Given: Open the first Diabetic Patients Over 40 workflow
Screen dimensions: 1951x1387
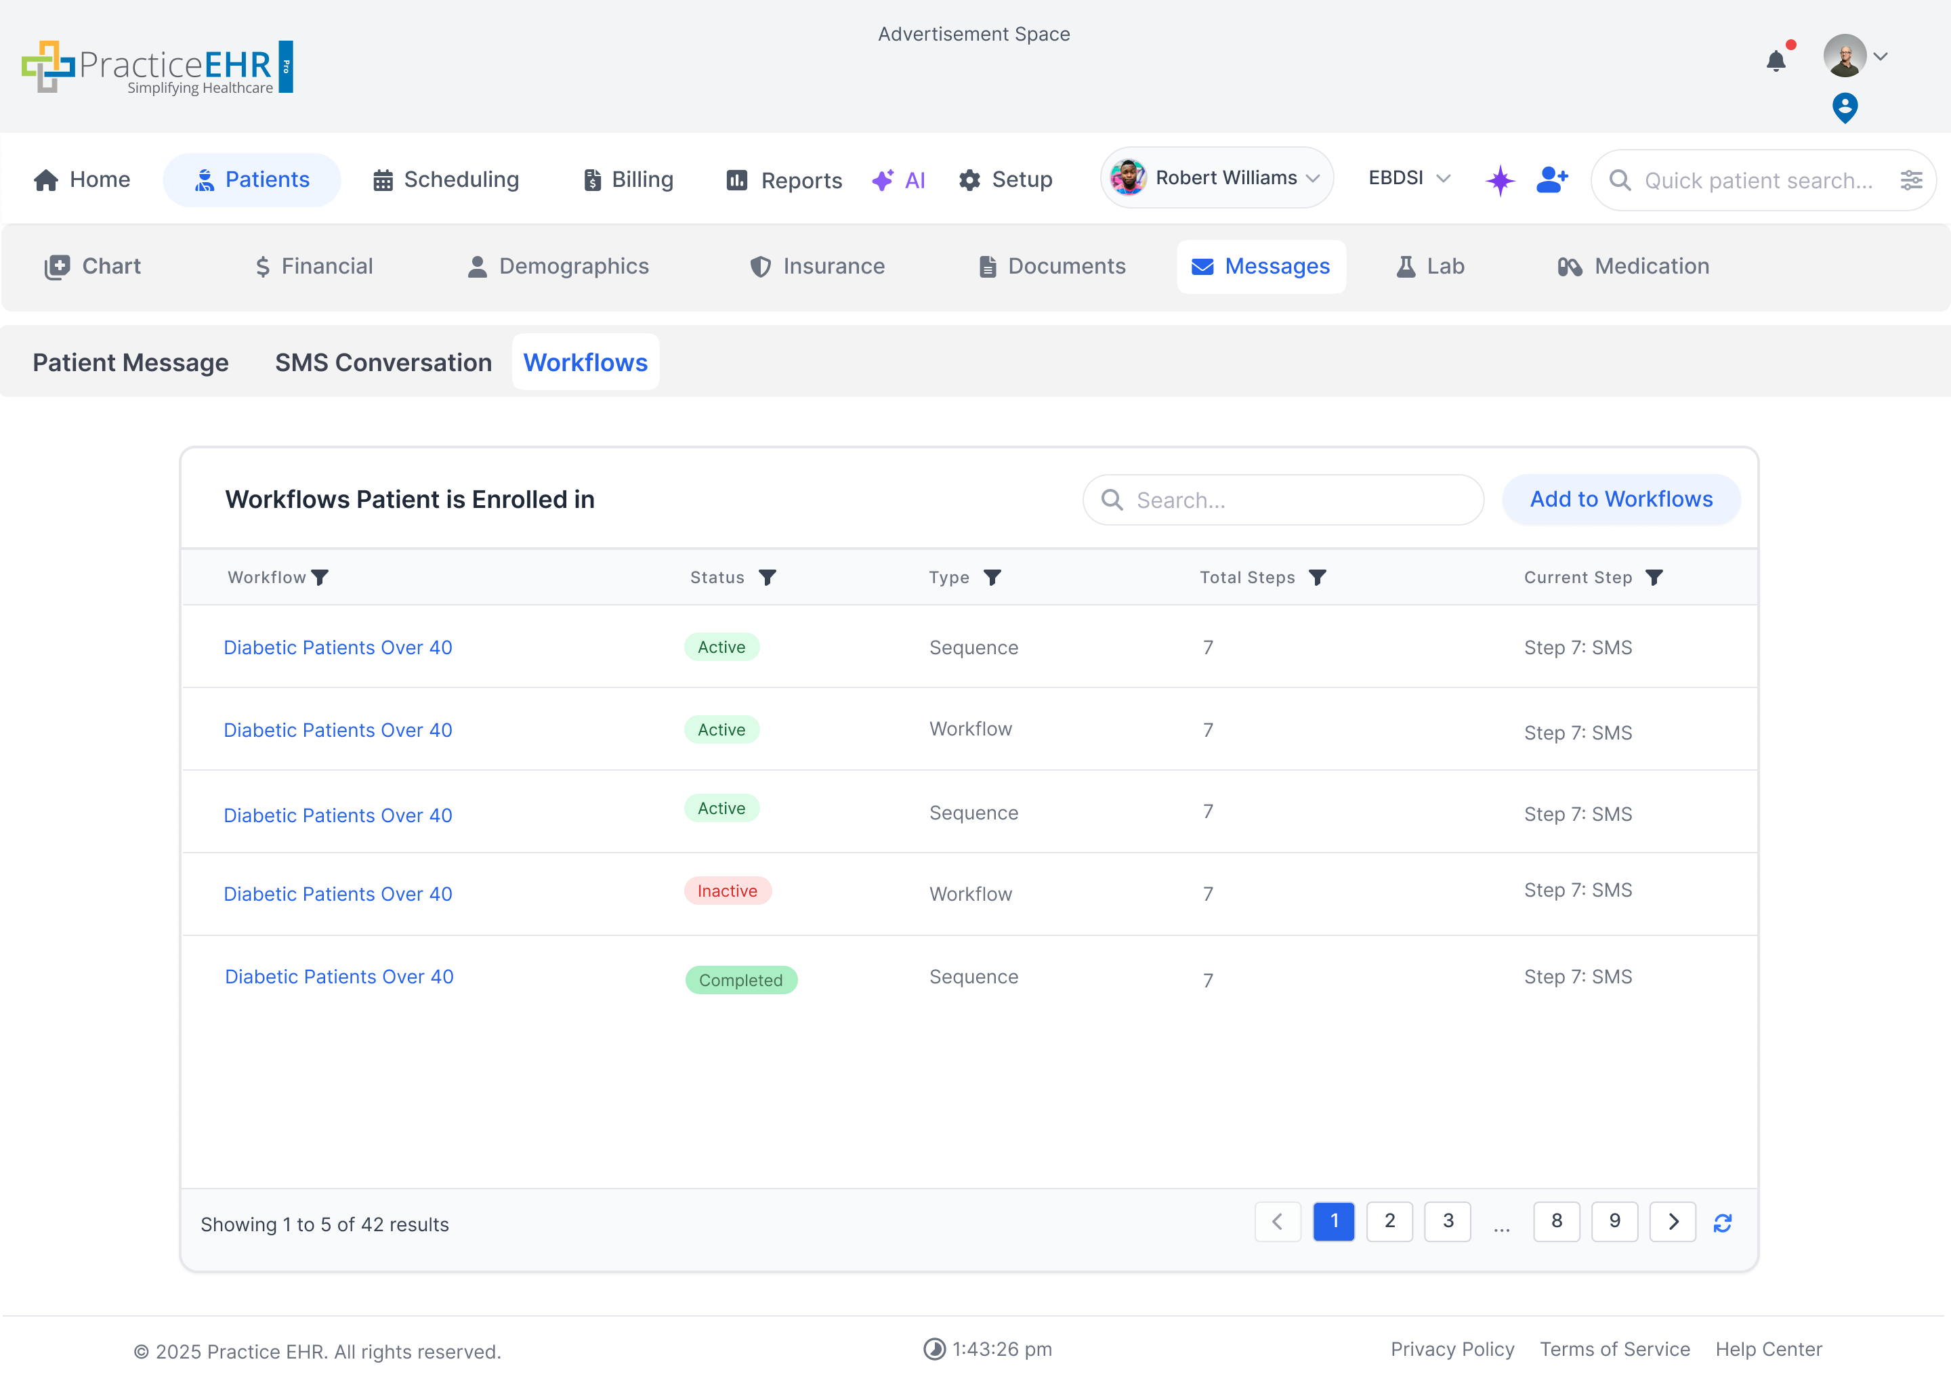Looking at the screenshot, I should tap(337, 647).
